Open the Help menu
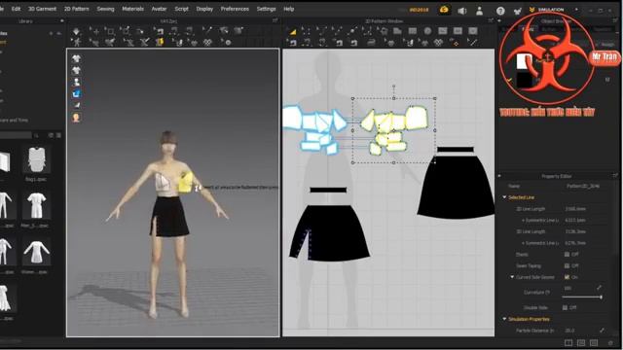Screen dimensions: 623x350 coord(289,9)
